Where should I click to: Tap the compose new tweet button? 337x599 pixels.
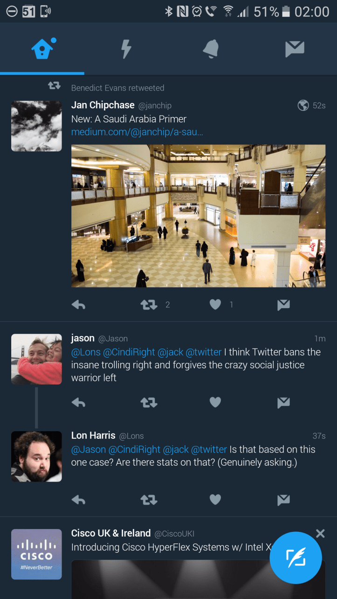tap(296, 558)
